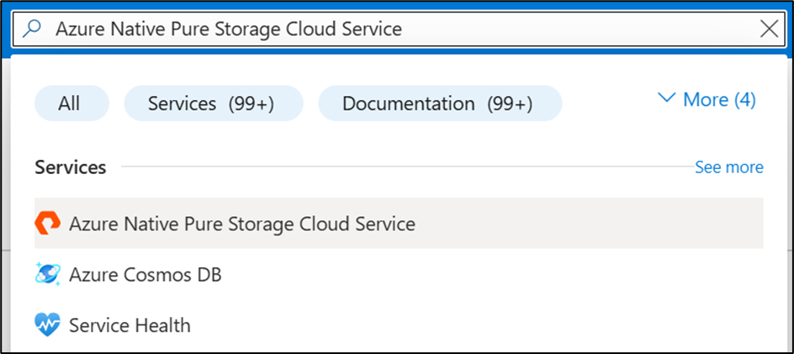Click the orange Pure Storage logo icon
The image size is (794, 354).
48,225
